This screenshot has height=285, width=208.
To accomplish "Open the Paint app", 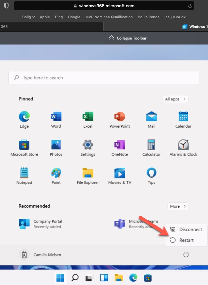I will (x=56, y=176).
